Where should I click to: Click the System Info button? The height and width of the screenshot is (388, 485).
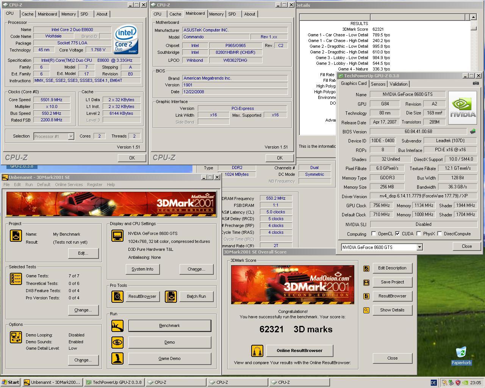(x=142, y=269)
